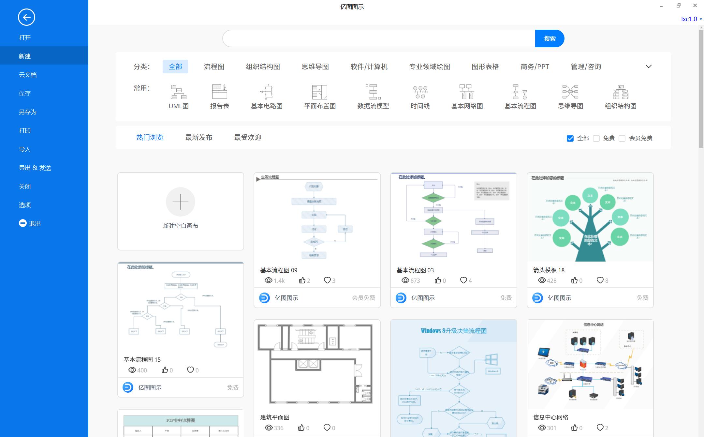Switch to the 最新发布 tab
The width and height of the screenshot is (704, 437).
click(199, 137)
